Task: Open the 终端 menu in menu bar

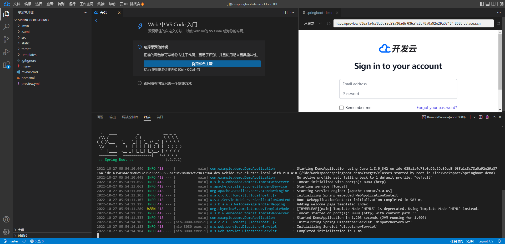Action: (x=101, y=4)
